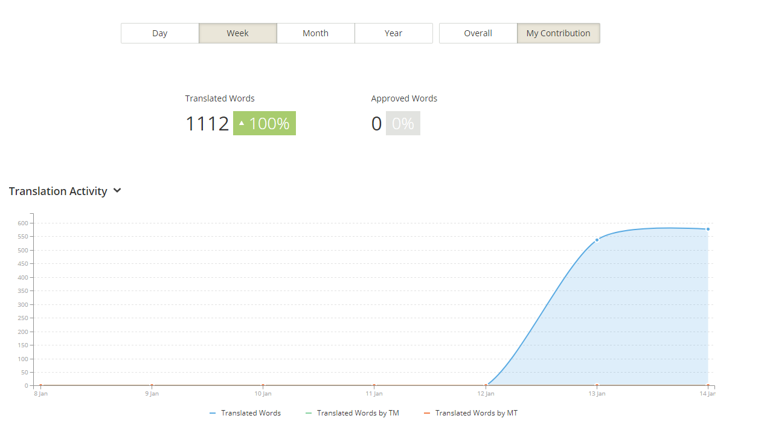Click the 11 Jan axis label

[374, 394]
